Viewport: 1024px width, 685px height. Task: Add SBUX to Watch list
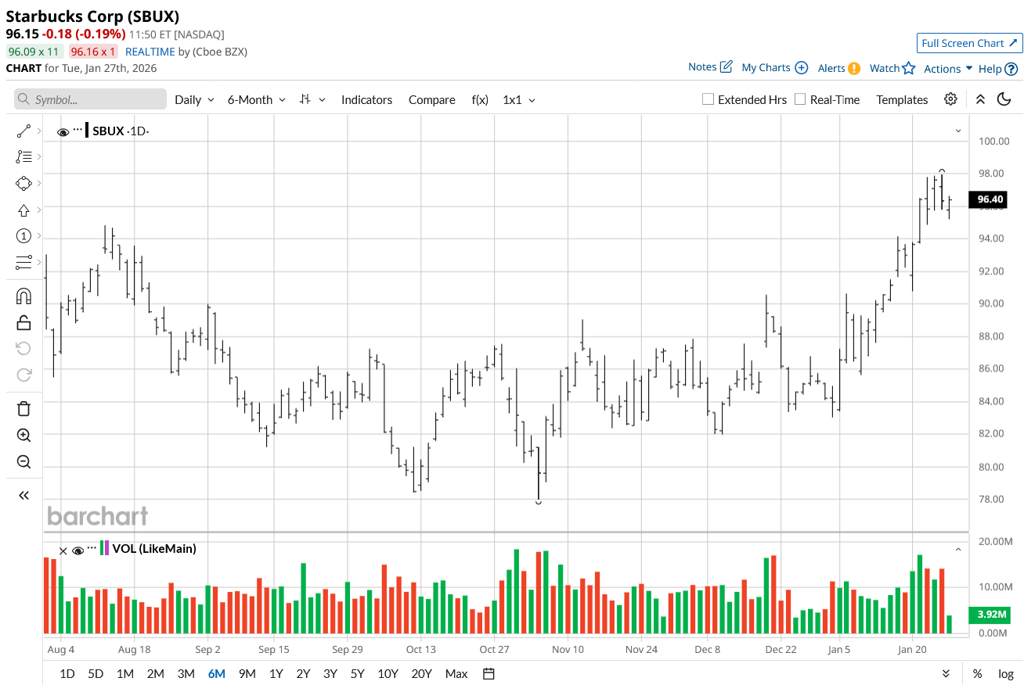(x=892, y=68)
